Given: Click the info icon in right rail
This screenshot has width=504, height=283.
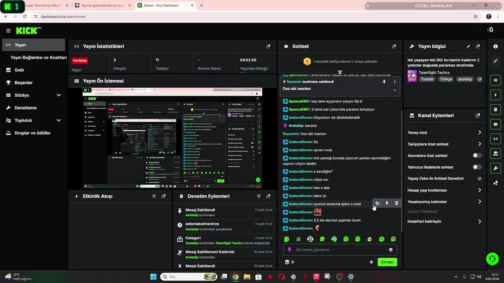Looking at the screenshot, I should (495, 47).
